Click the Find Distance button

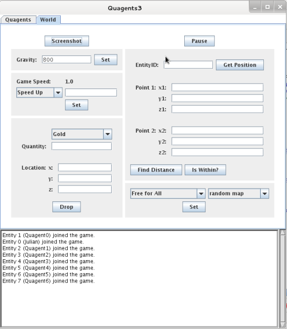coord(156,170)
